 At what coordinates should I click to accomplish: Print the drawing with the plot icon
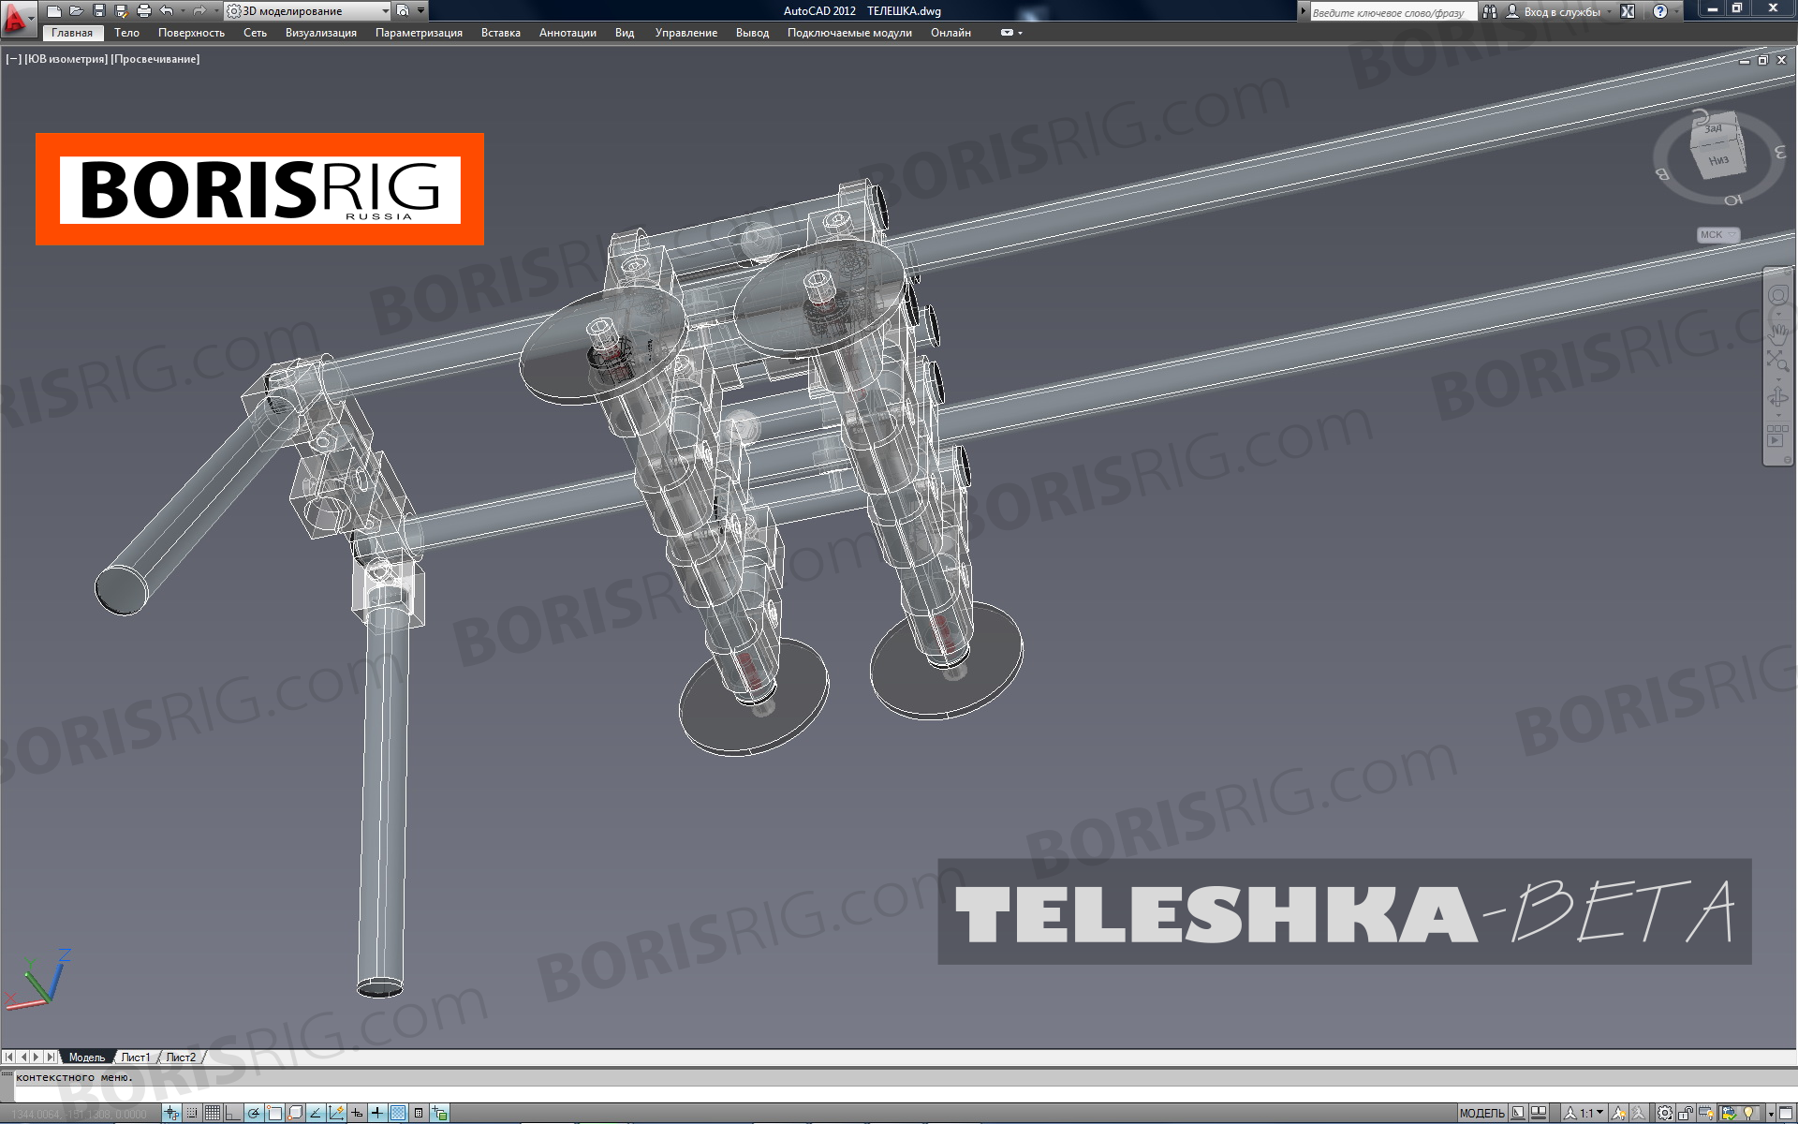[144, 11]
